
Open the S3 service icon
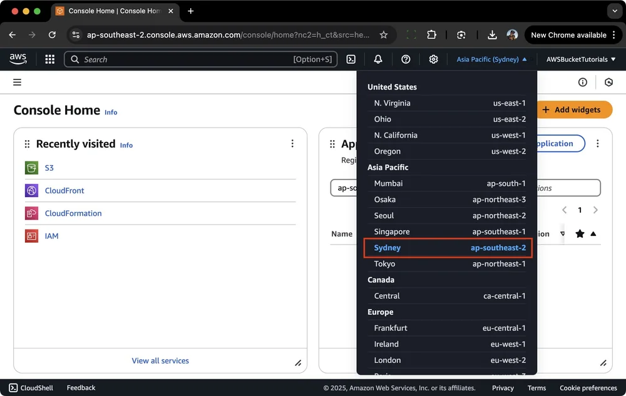31,168
